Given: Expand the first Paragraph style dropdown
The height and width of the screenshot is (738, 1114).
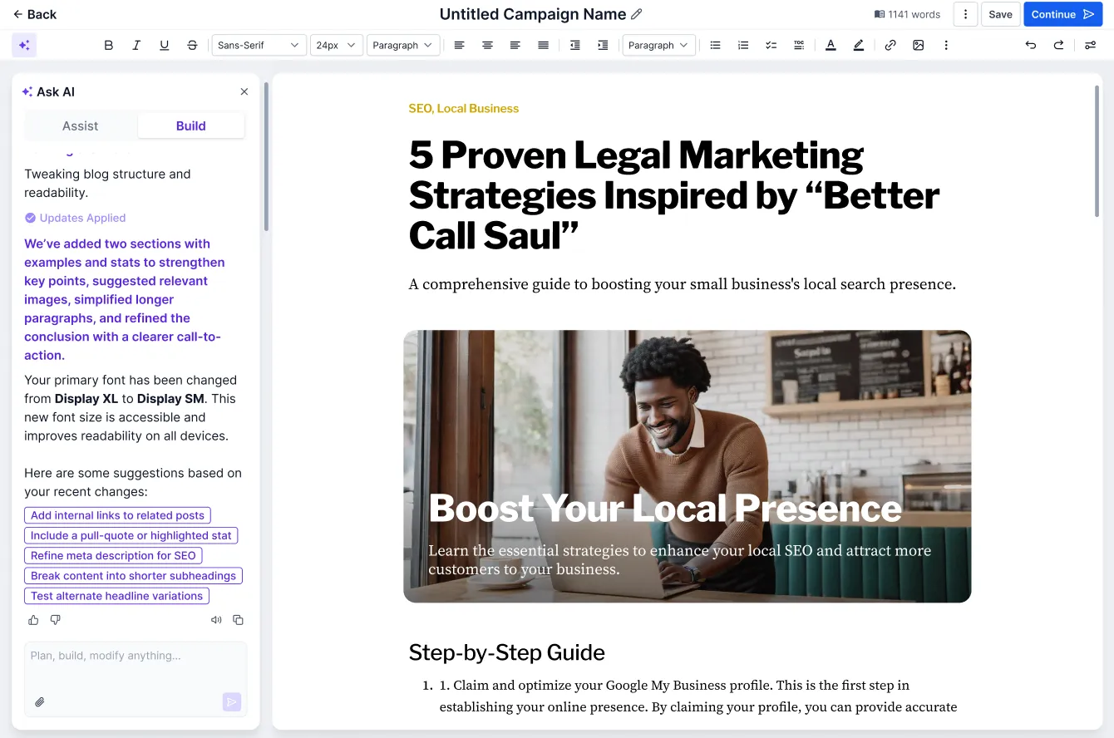Looking at the screenshot, I should point(403,45).
